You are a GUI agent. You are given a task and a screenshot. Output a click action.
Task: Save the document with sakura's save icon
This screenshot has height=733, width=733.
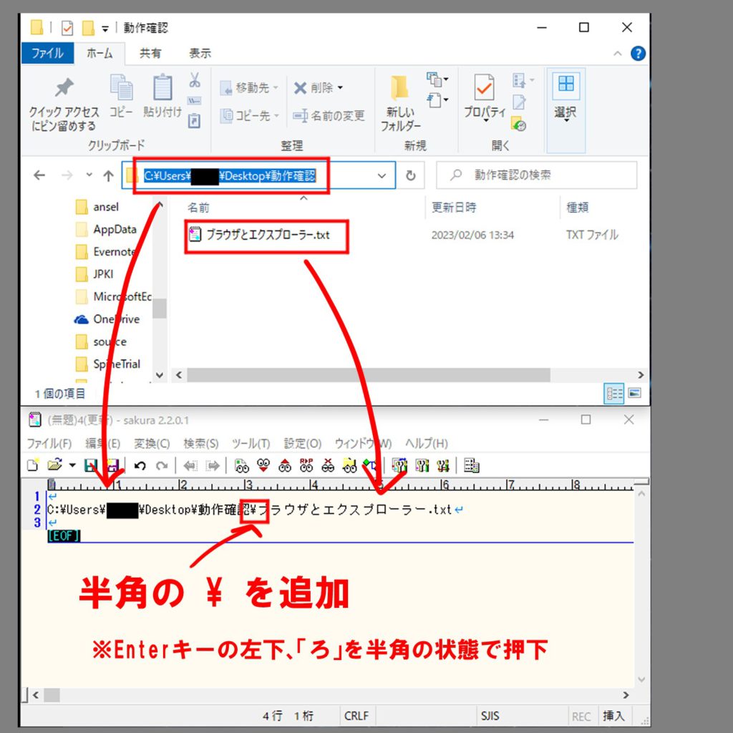coord(90,465)
